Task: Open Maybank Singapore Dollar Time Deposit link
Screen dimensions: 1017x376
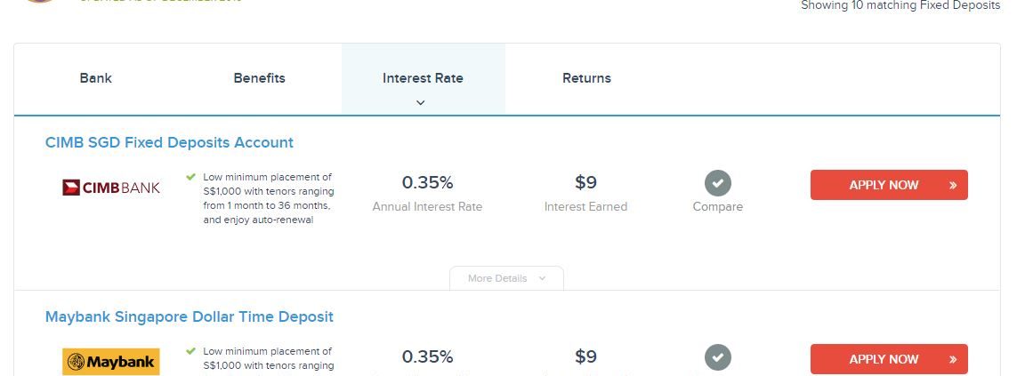Action: tap(190, 316)
